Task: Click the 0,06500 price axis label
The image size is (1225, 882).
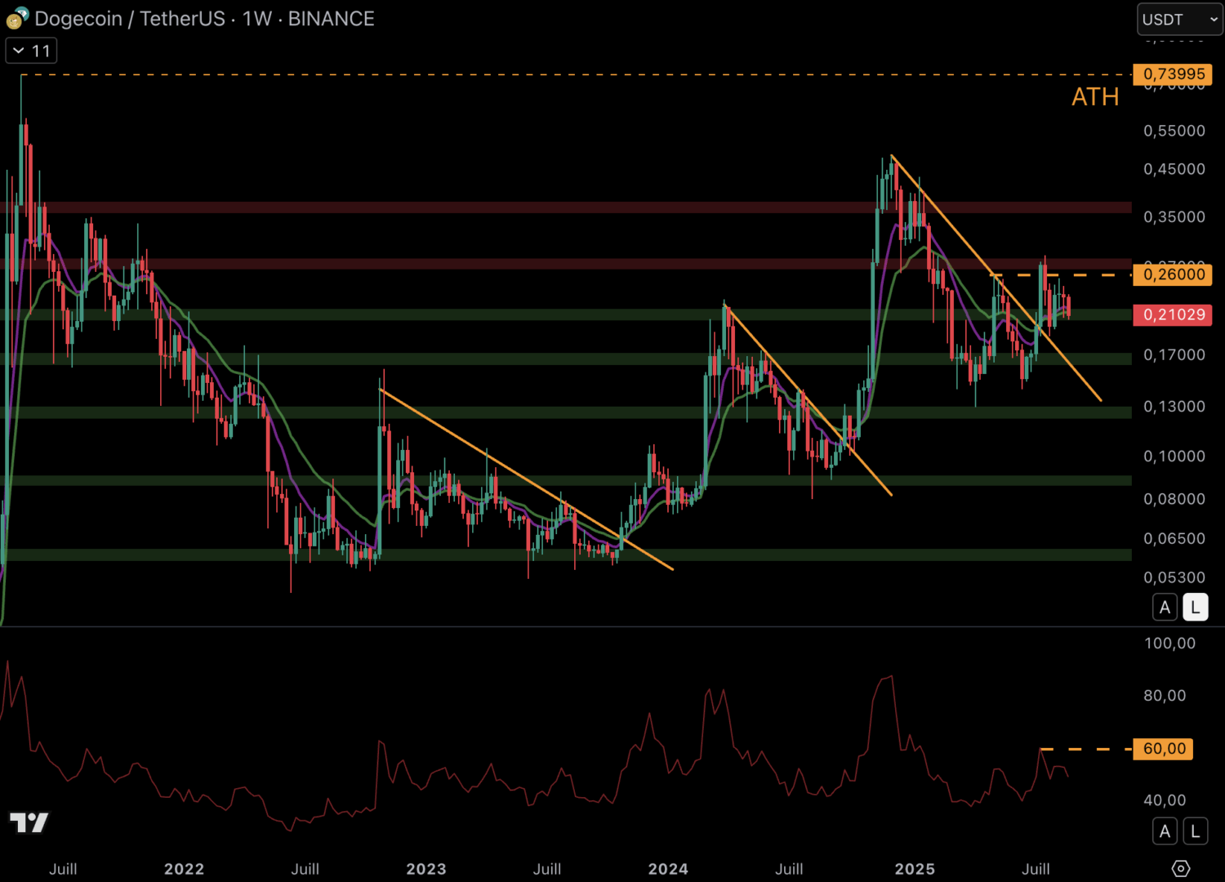Action: click(1174, 539)
